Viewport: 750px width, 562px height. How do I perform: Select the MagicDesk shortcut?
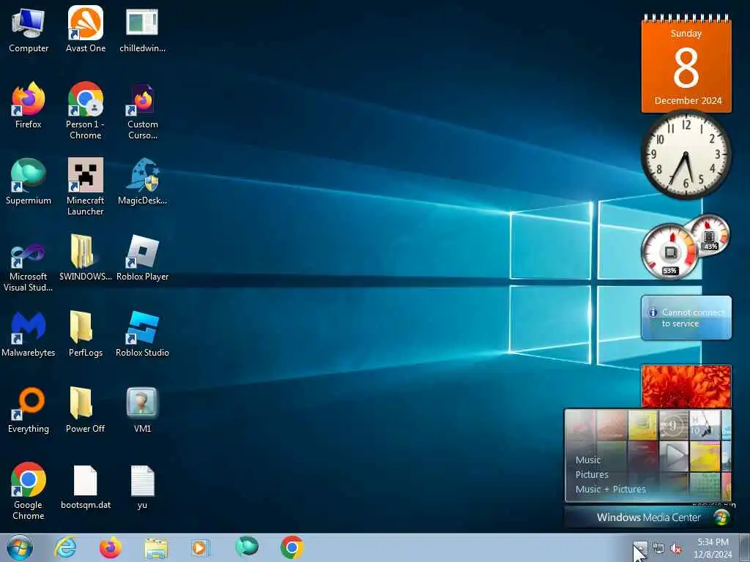point(142,181)
